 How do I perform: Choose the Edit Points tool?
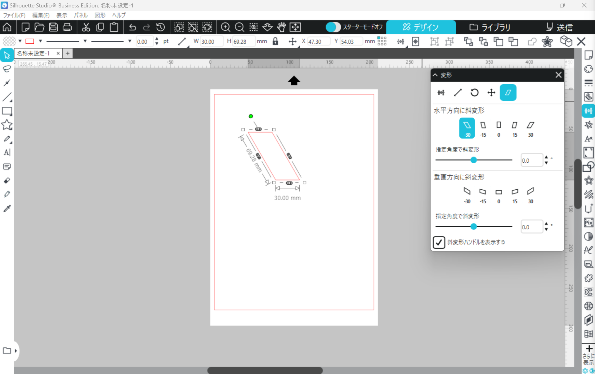(x=7, y=83)
